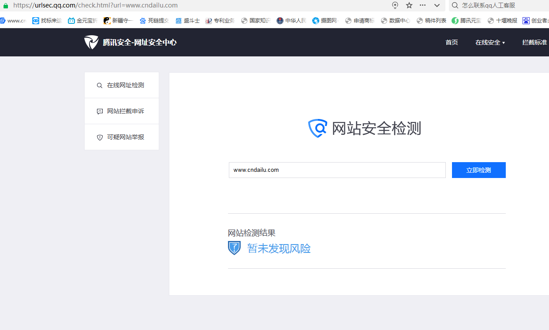Image resolution: width=549 pixels, height=330 pixels.
Task: Open the 中华人民 bookmark
Action: (291, 20)
